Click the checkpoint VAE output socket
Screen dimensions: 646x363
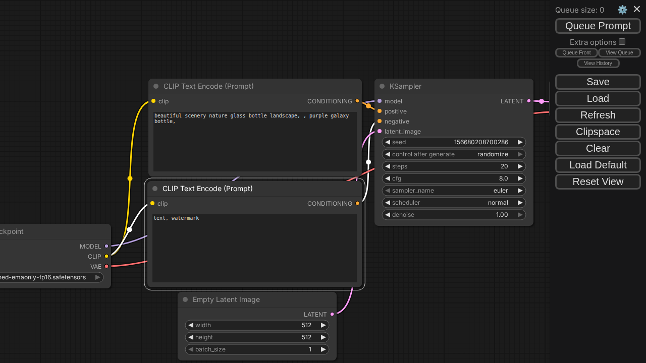[106, 267]
